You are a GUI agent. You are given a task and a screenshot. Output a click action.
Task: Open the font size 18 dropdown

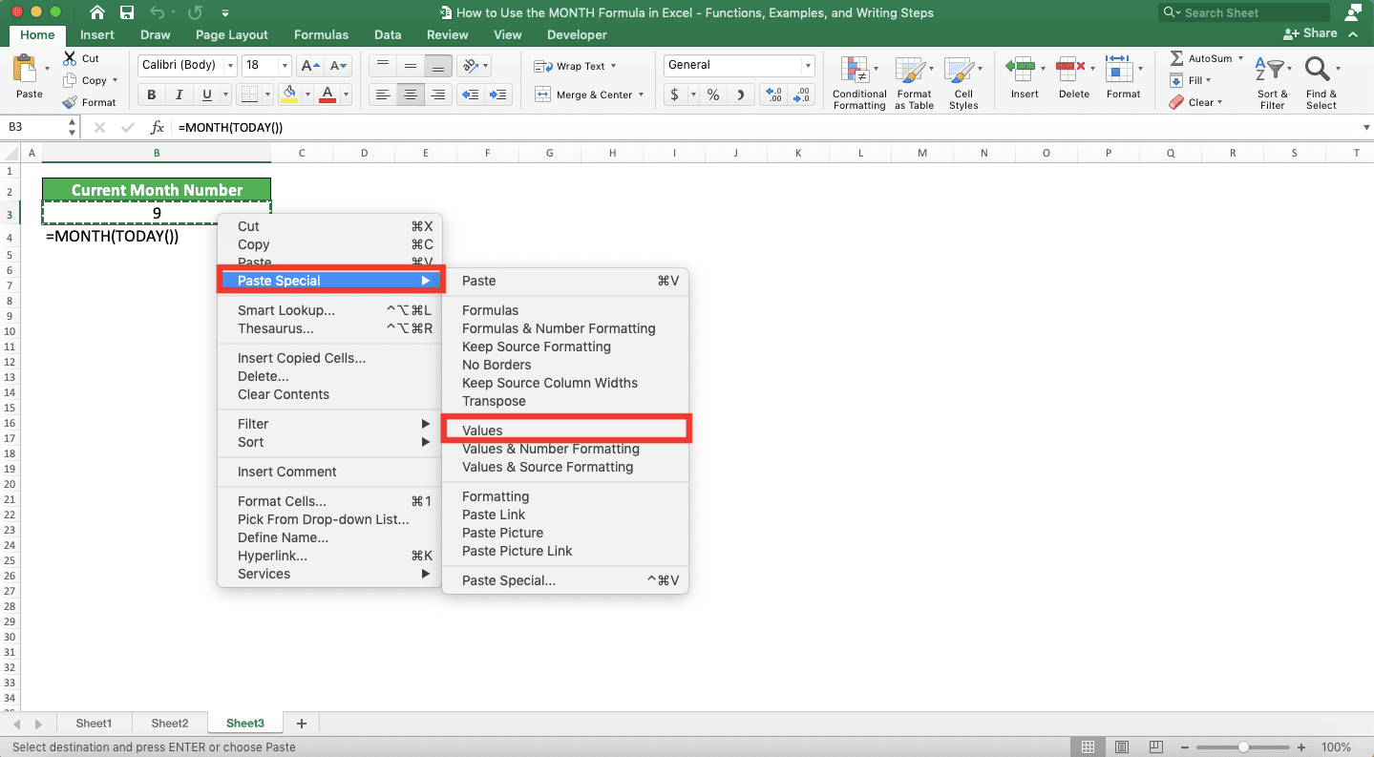click(285, 66)
